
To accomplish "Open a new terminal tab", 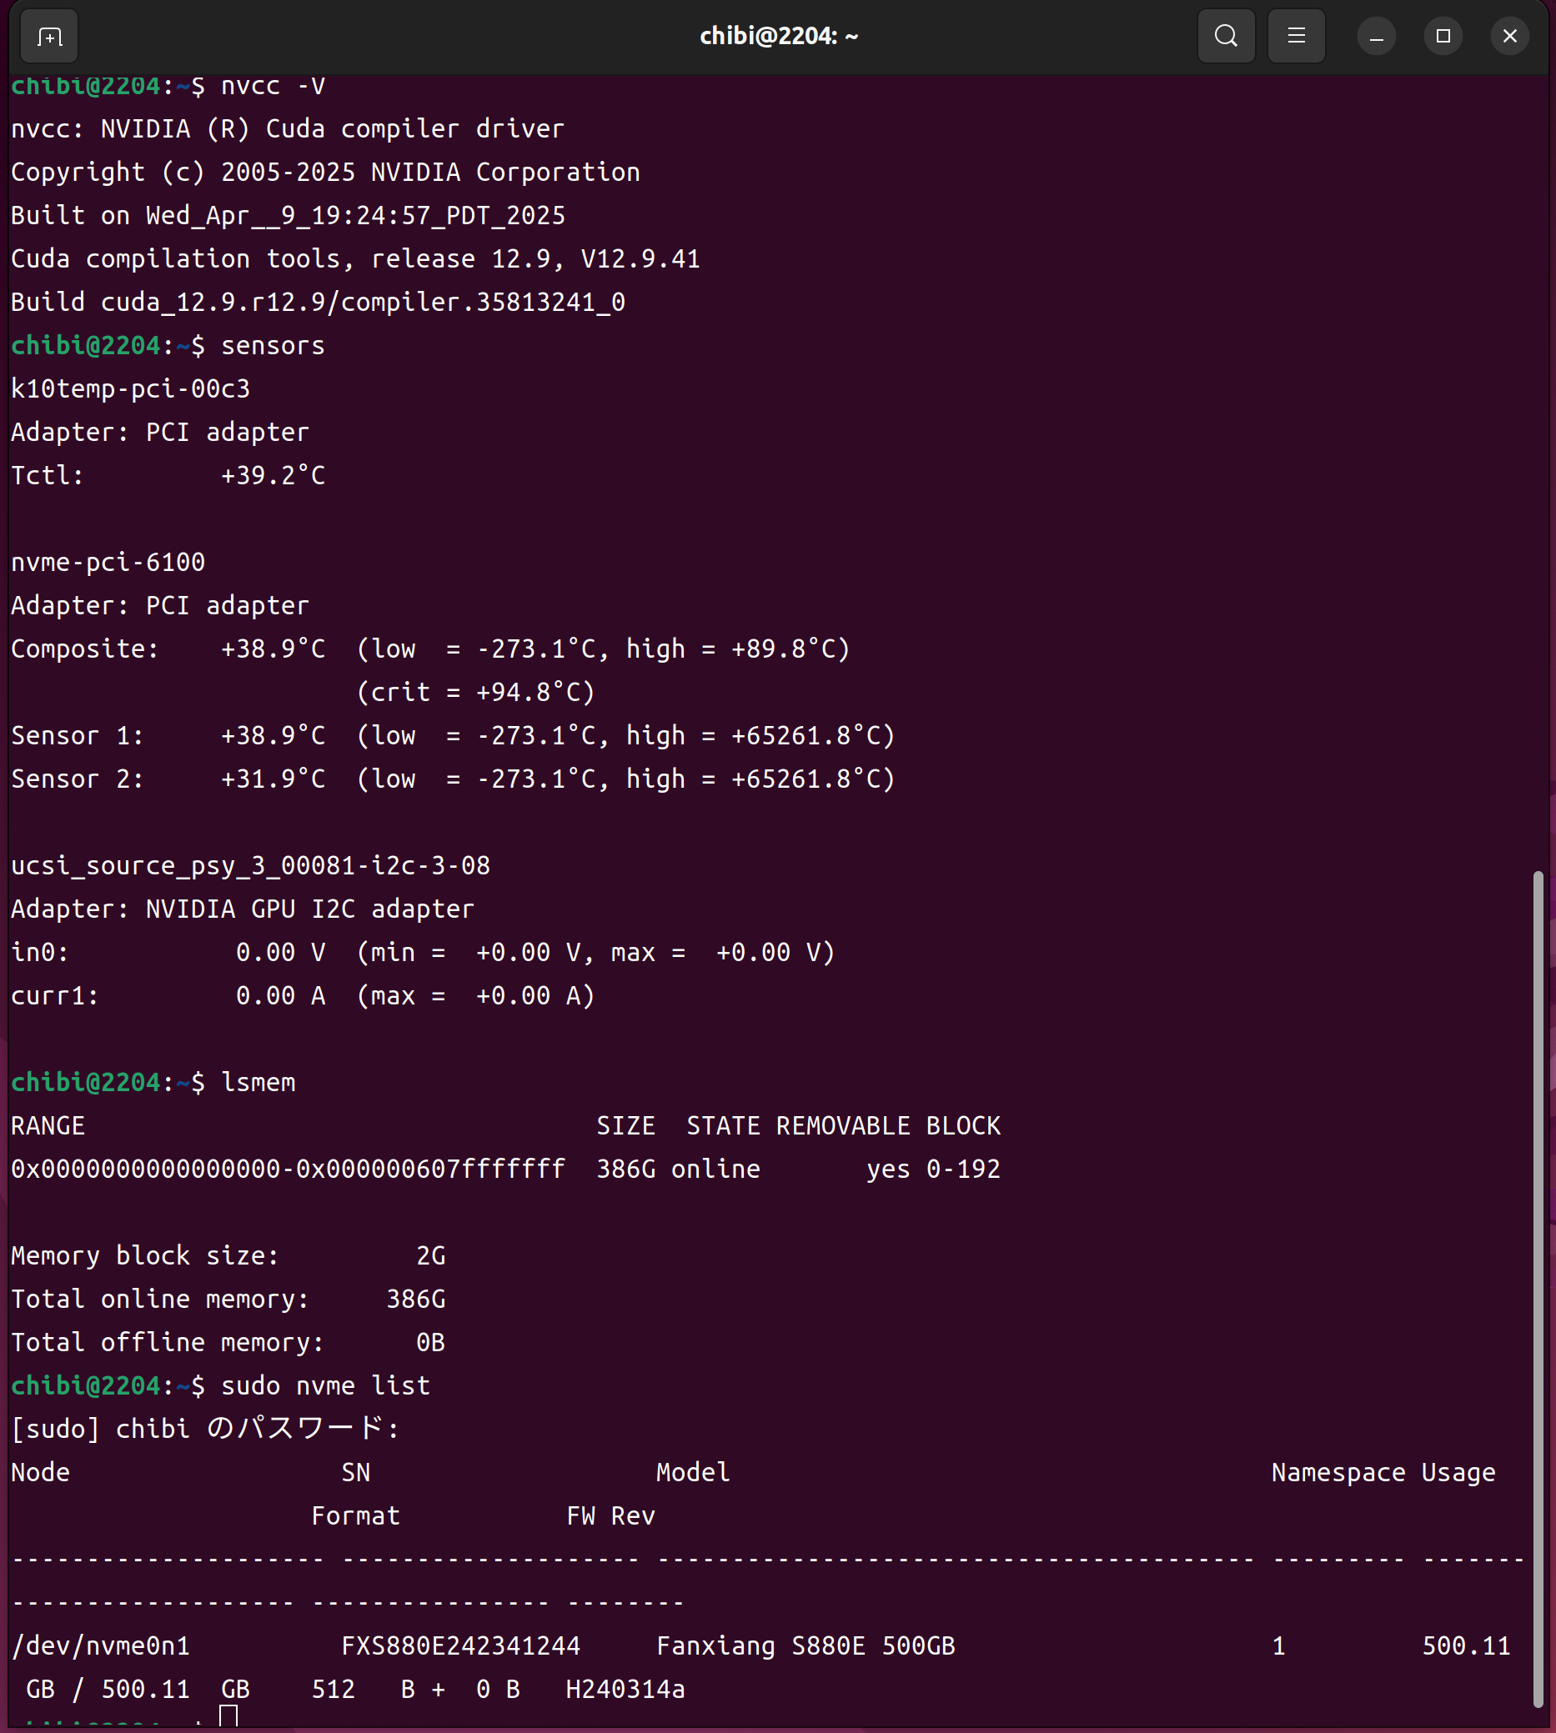I will (49, 37).
